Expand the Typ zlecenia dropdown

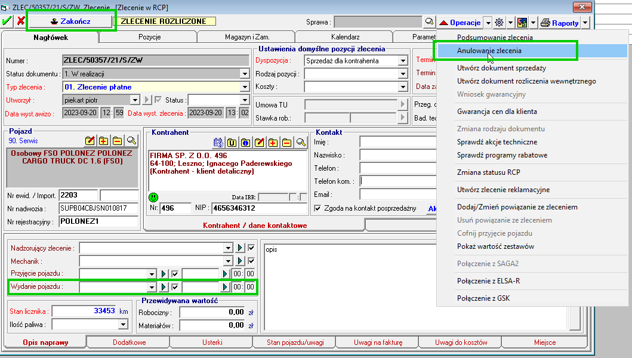(x=244, y=87)
